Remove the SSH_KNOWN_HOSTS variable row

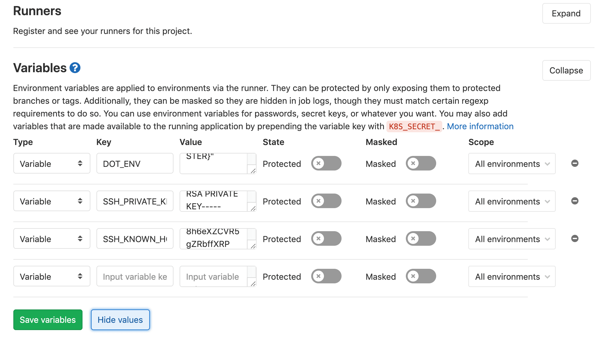574,239
